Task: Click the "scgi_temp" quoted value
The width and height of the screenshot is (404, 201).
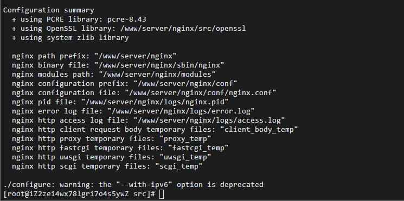Action: (x=179, y=166)
